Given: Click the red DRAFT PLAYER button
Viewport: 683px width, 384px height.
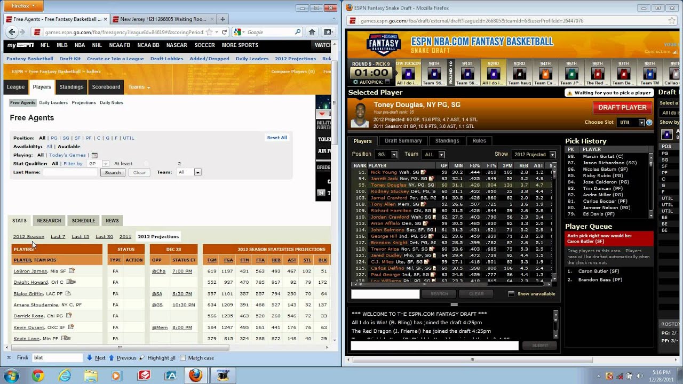Looking at the screenshot, I should point(622,107).
